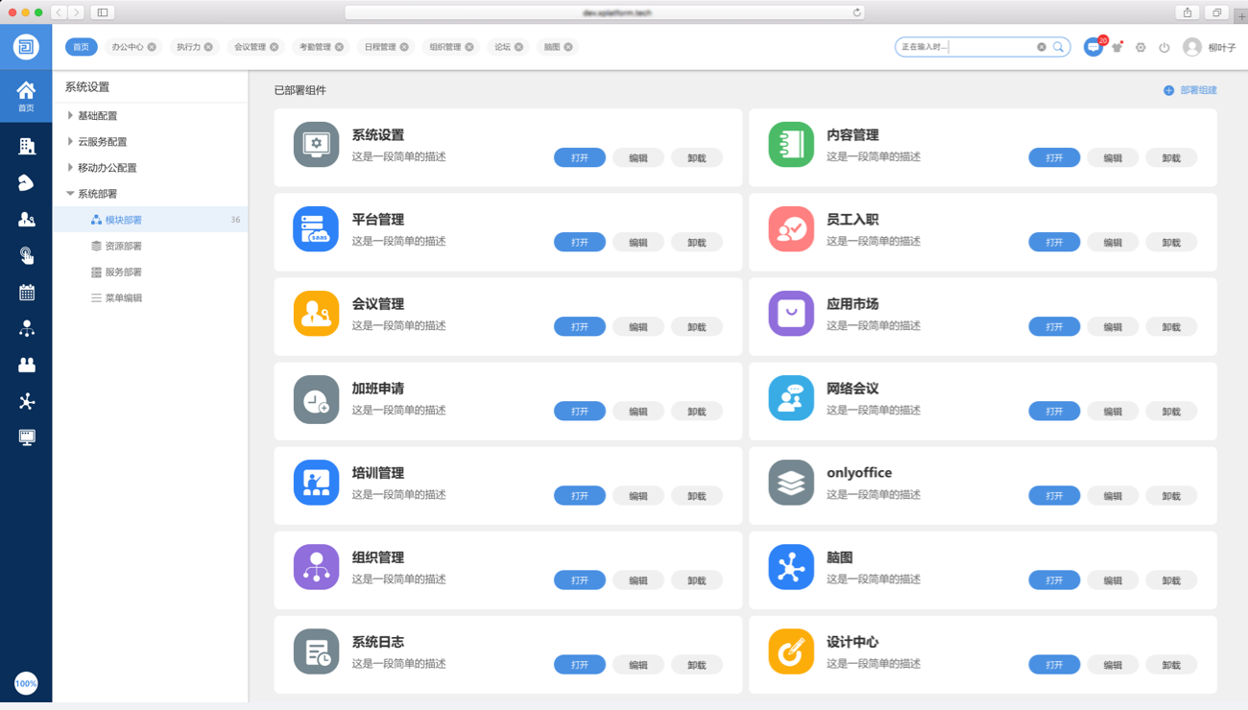Close the 办公中心 tab
1248x710 pixels.
tap(152, 47)
